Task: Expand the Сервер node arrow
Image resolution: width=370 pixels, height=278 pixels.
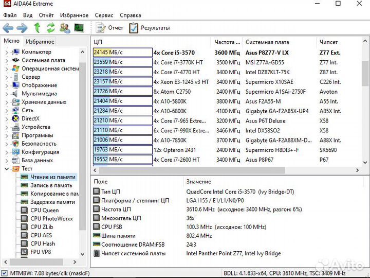Action: pos(7,77)
